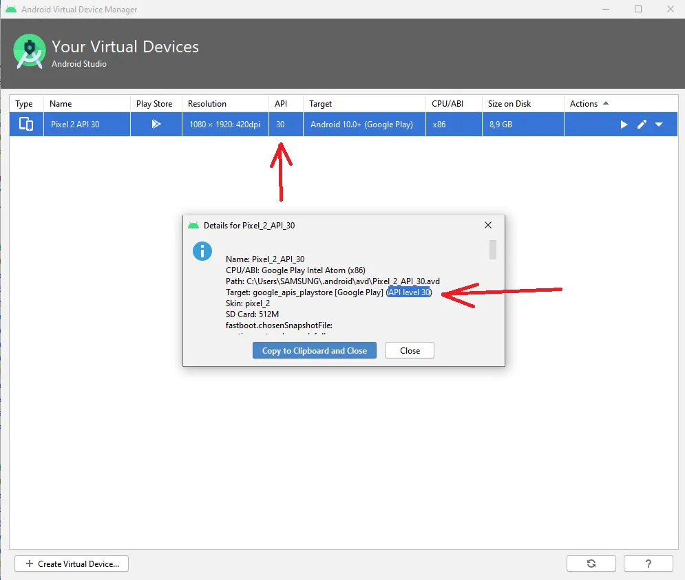Close the Details dialog with X icon
Viewport: 685px width, 580px height.
click(x=488, y=225)
